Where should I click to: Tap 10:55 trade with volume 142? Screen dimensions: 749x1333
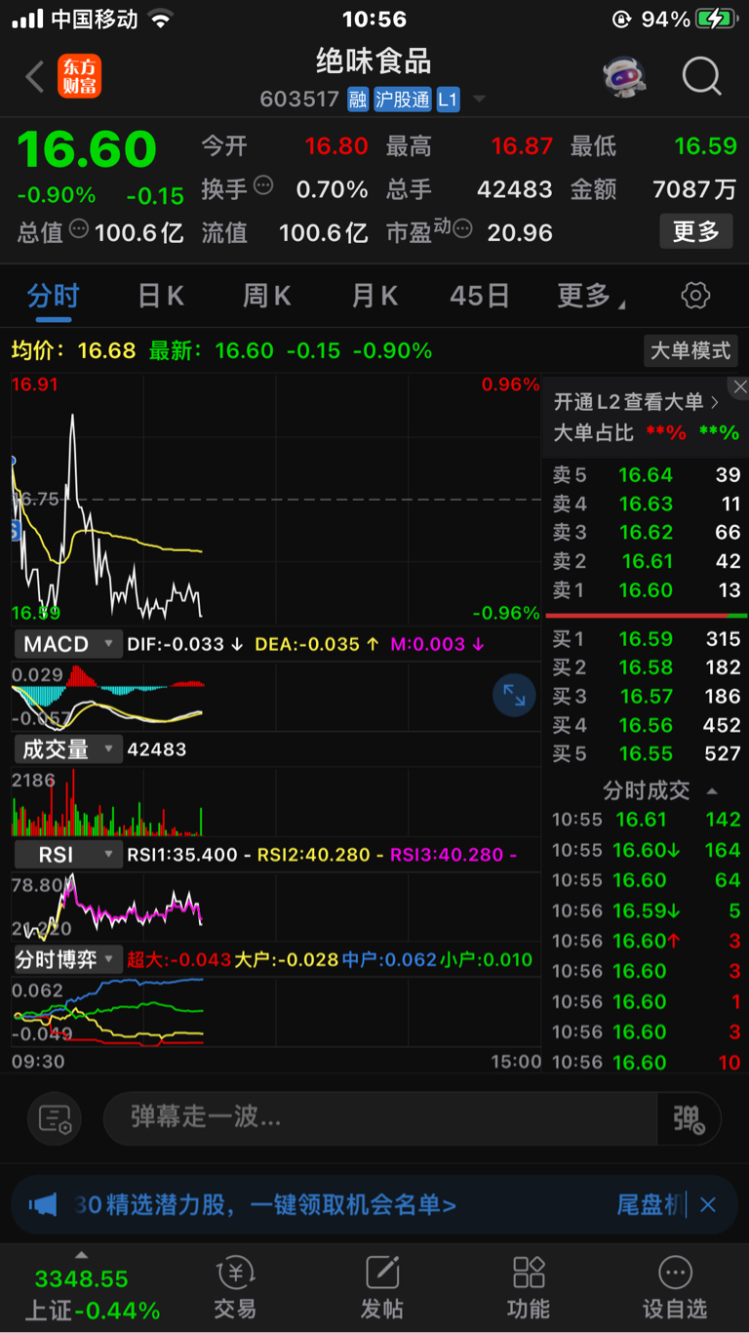point(647,820)
